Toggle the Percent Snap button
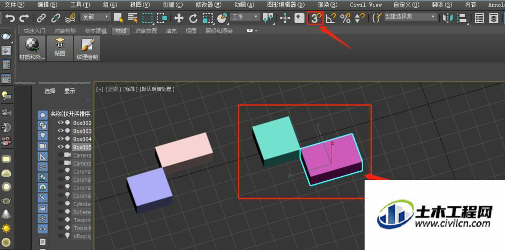Image resolution: width=505 pixels, height=250 pixels. (345, 18)
